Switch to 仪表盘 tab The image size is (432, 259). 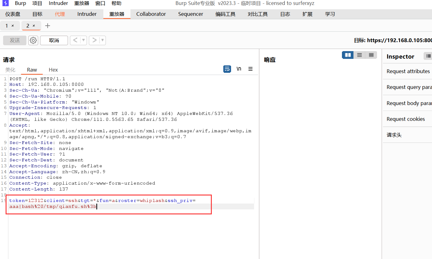[x=13, y=14]
